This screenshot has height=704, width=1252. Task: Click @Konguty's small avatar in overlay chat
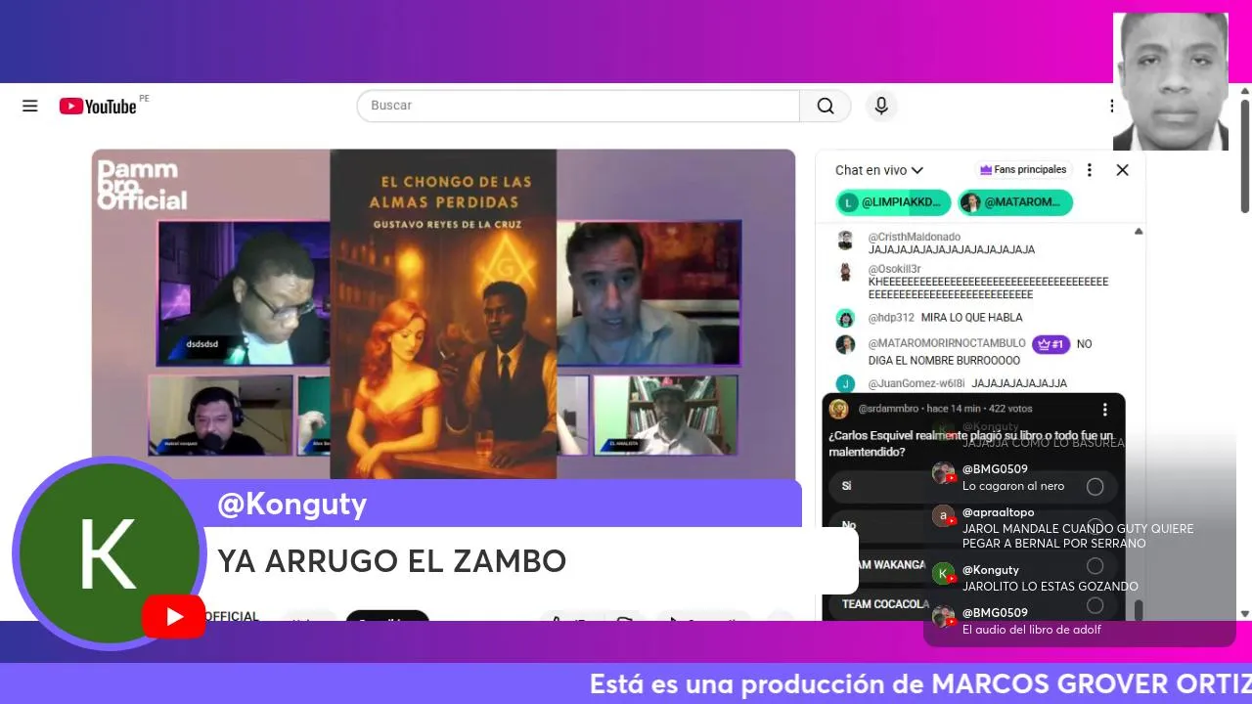[943, 573]
